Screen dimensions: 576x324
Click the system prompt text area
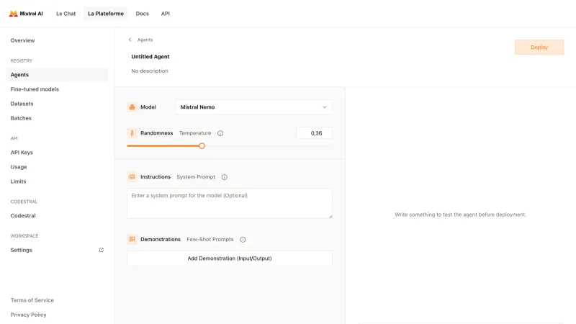[230, 204]
